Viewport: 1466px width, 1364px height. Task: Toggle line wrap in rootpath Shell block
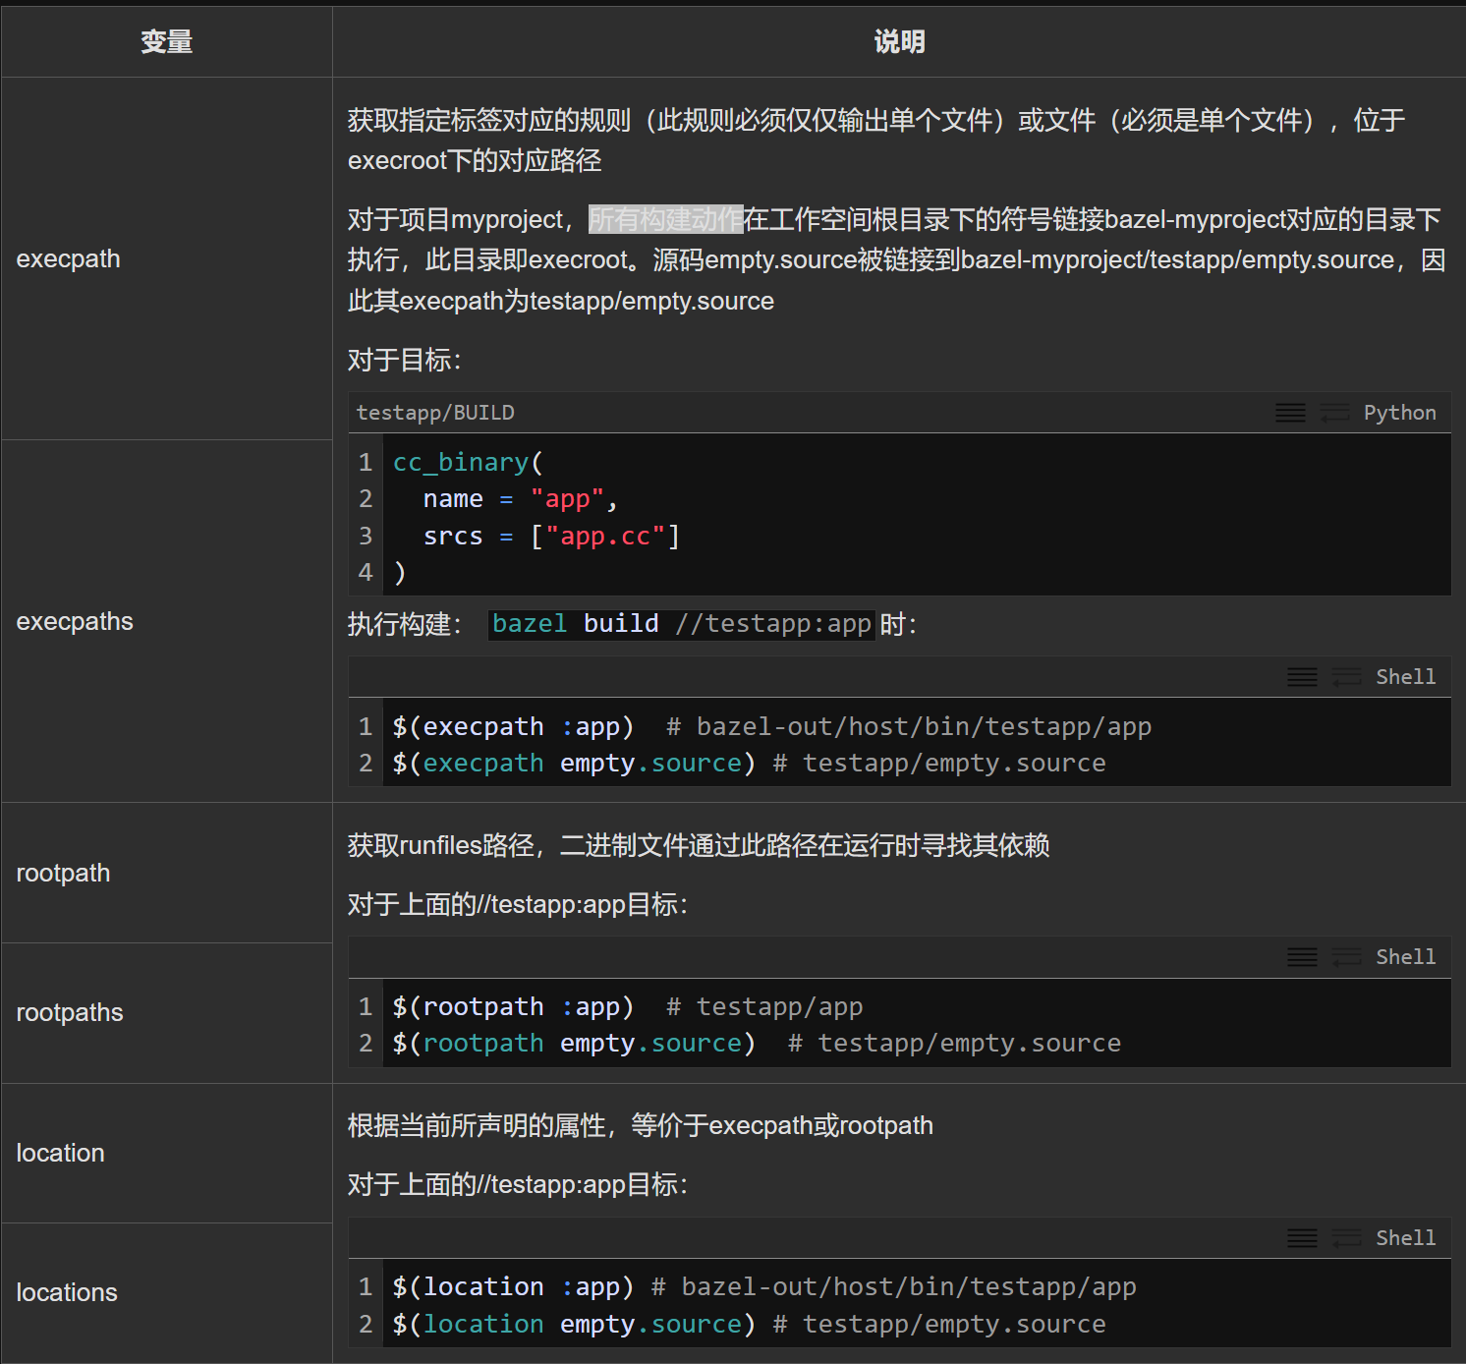(x=1346, y=957)
